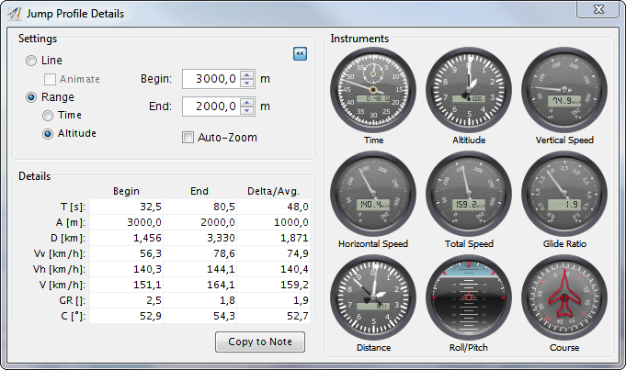Click the Copy to Note button
Viewport: 626px width, 370px height.
point(259,342)
